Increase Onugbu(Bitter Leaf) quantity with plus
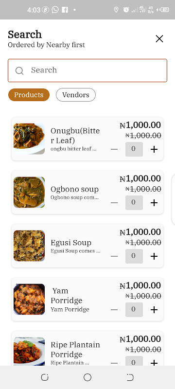Viewport: 175px width, 389px height. pyautogui.click(x=154, y=149)
